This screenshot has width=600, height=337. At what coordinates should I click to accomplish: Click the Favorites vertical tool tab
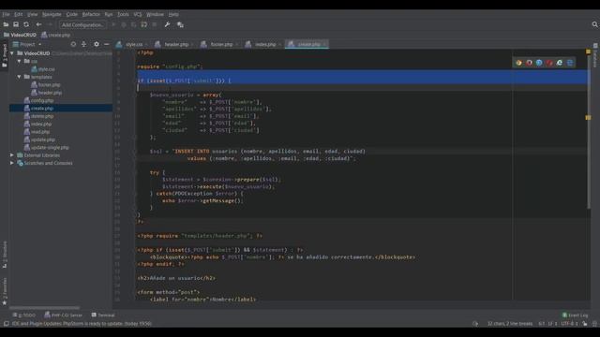(5, 291)
